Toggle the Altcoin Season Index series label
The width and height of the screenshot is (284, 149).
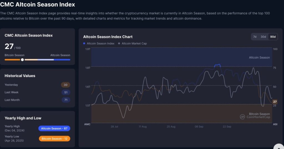tap(100, 43)
